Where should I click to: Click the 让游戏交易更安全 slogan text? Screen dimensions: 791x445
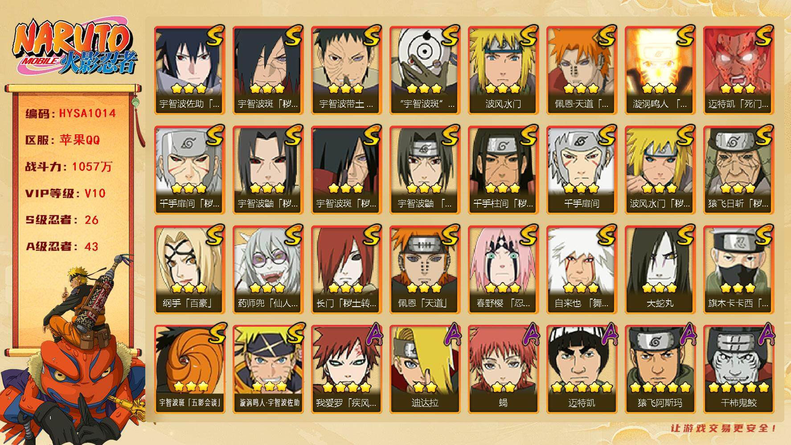tap(724, 429)
